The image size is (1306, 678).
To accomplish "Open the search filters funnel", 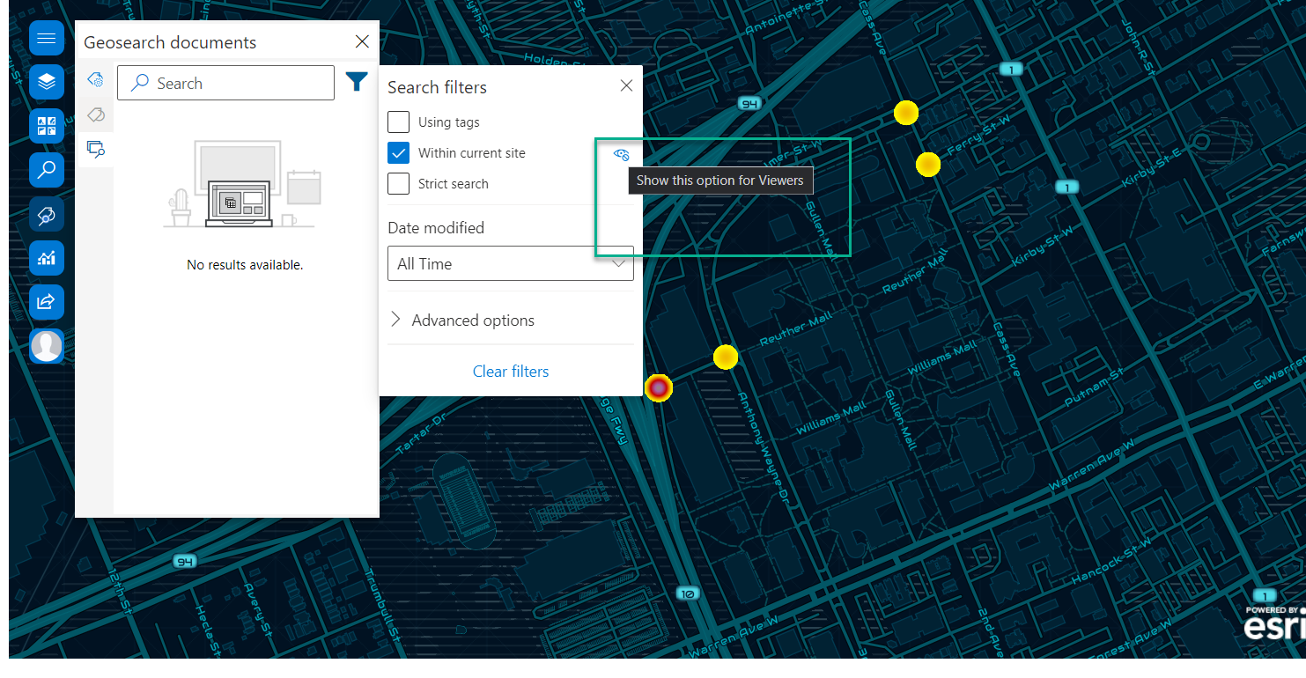I will (x=357, y=81).
